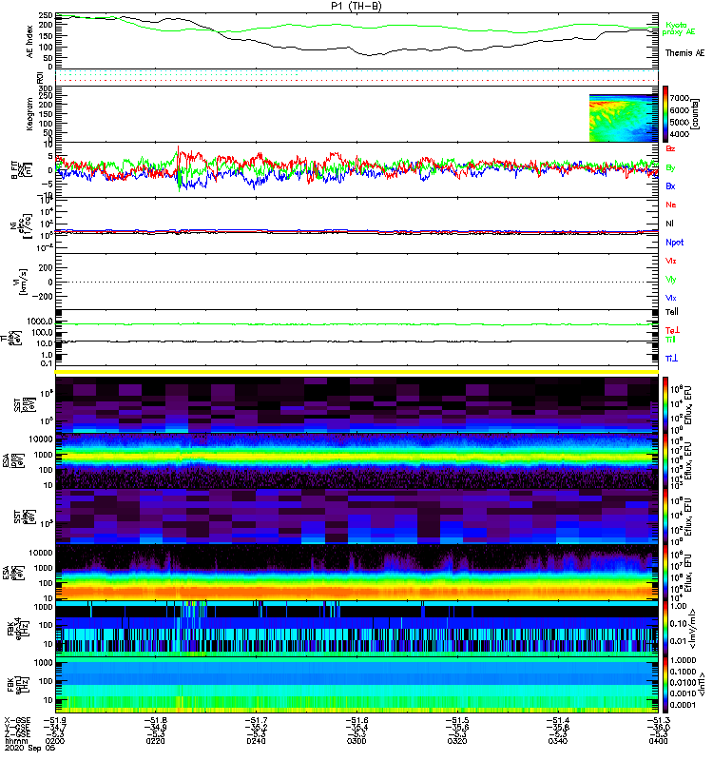Click the red Bz legend label
The height and width of the screenshot is (761, 713).
point(670,148)
